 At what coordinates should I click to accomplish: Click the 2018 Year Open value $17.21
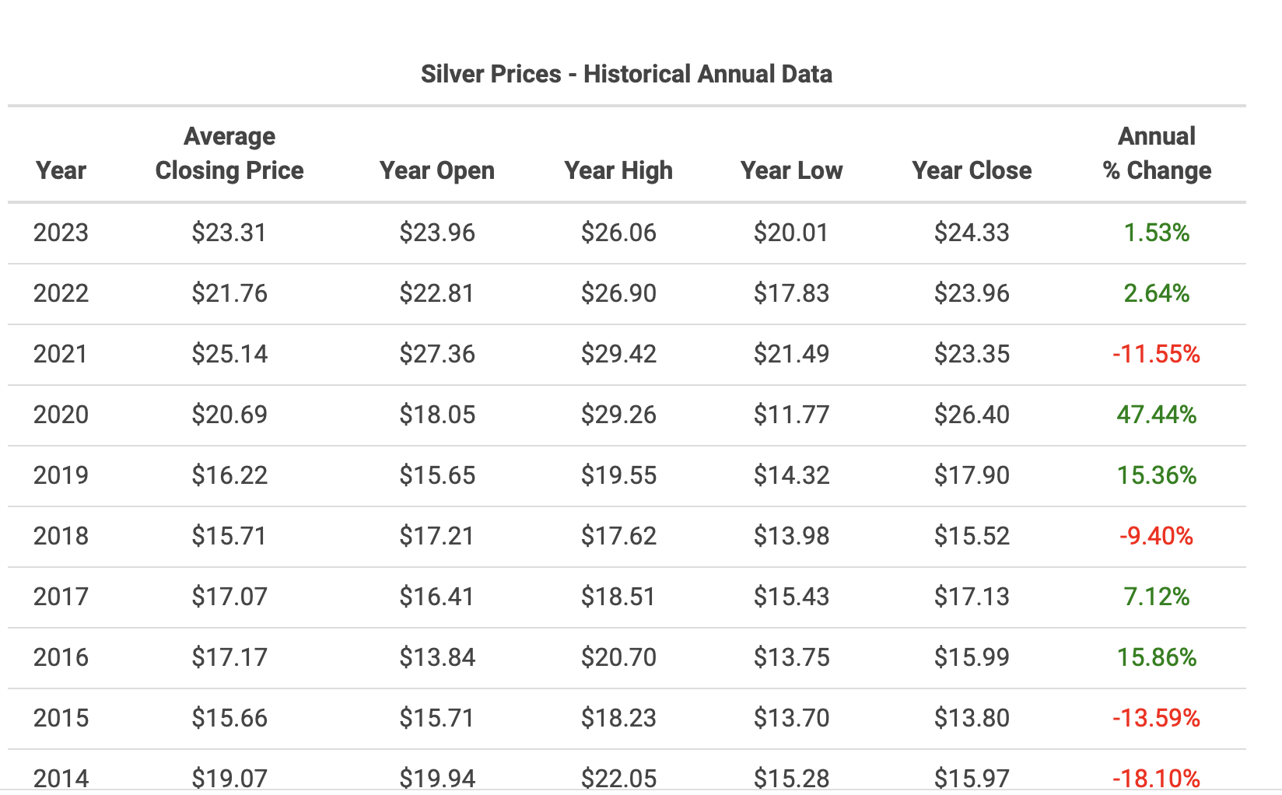click(436, 536)
